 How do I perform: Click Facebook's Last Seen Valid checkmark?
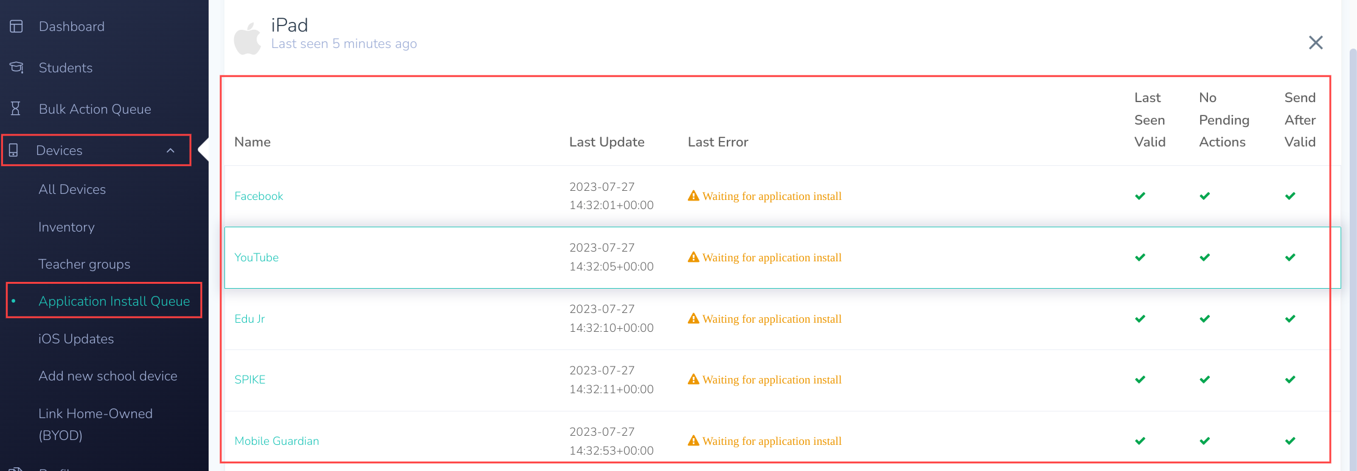pyautogui.click(x=1140, y=196)
